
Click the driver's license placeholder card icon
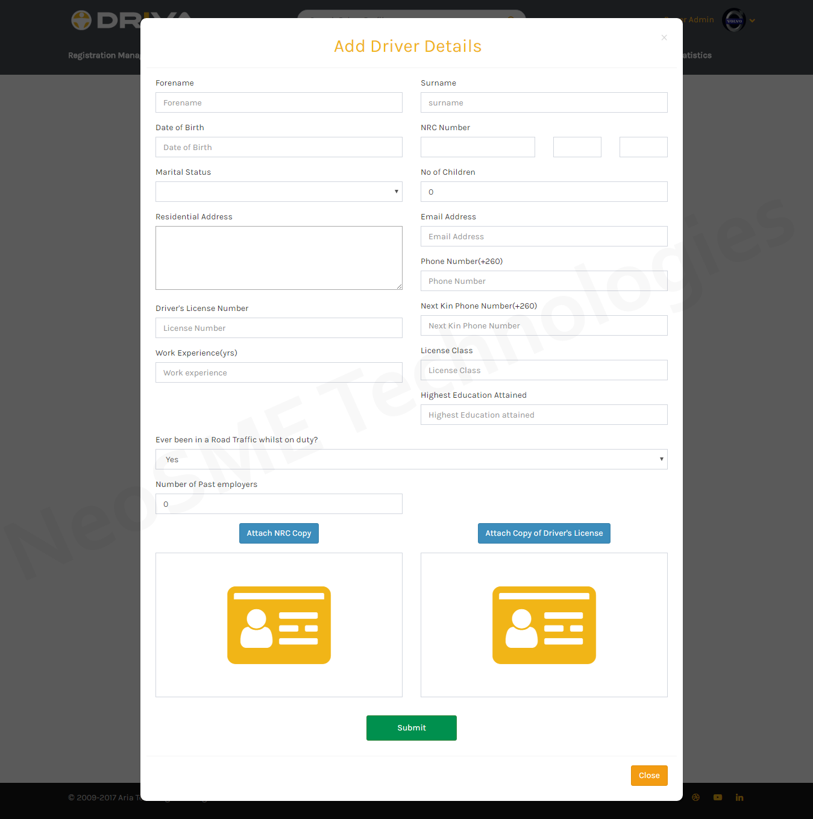click(x=544, y=625)
